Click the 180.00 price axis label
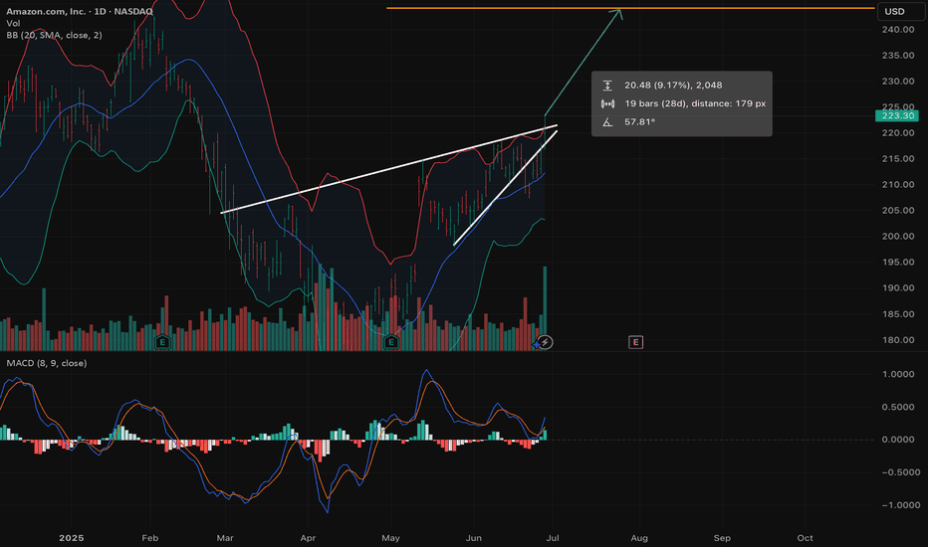The width and height of the screenshot is (928, 547). tap(898, 340)
